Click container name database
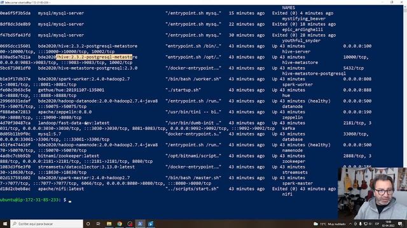 pyautogui.click(x=293, y=139)
